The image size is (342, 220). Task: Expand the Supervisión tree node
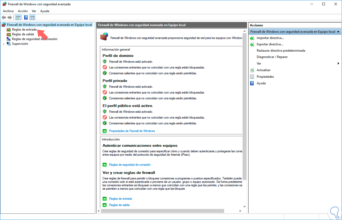pos(3,44)
